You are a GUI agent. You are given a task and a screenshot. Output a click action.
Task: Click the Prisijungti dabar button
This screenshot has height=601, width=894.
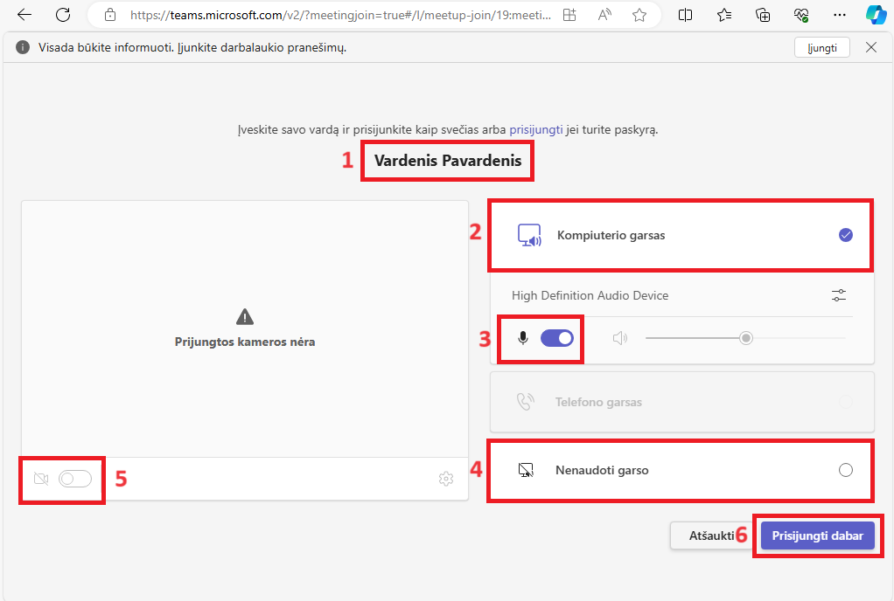click(x=817, y=535)
